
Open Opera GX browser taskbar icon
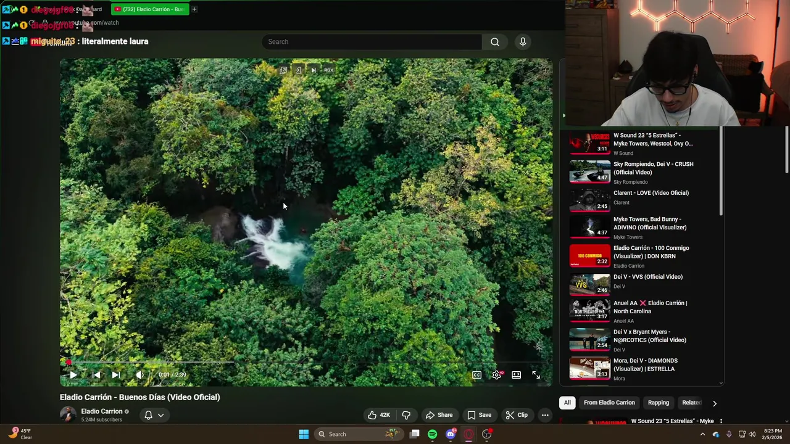click(469, 434)
